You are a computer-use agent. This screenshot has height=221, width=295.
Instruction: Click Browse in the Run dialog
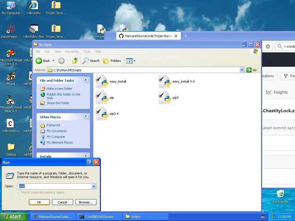point(86,202)
